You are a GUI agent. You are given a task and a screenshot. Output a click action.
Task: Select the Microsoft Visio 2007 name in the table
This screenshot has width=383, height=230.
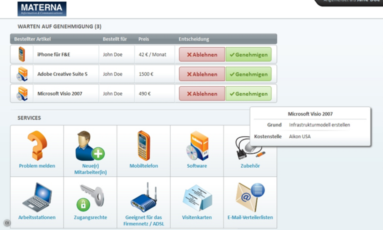coord(60,94)
